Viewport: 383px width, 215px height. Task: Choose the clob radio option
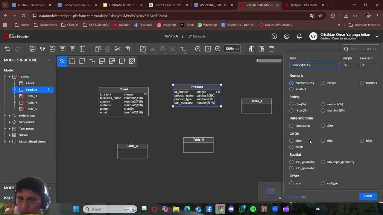coord(323,141)
